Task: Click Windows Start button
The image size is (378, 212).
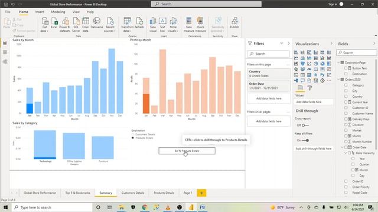Action: (x=5, y=207)
